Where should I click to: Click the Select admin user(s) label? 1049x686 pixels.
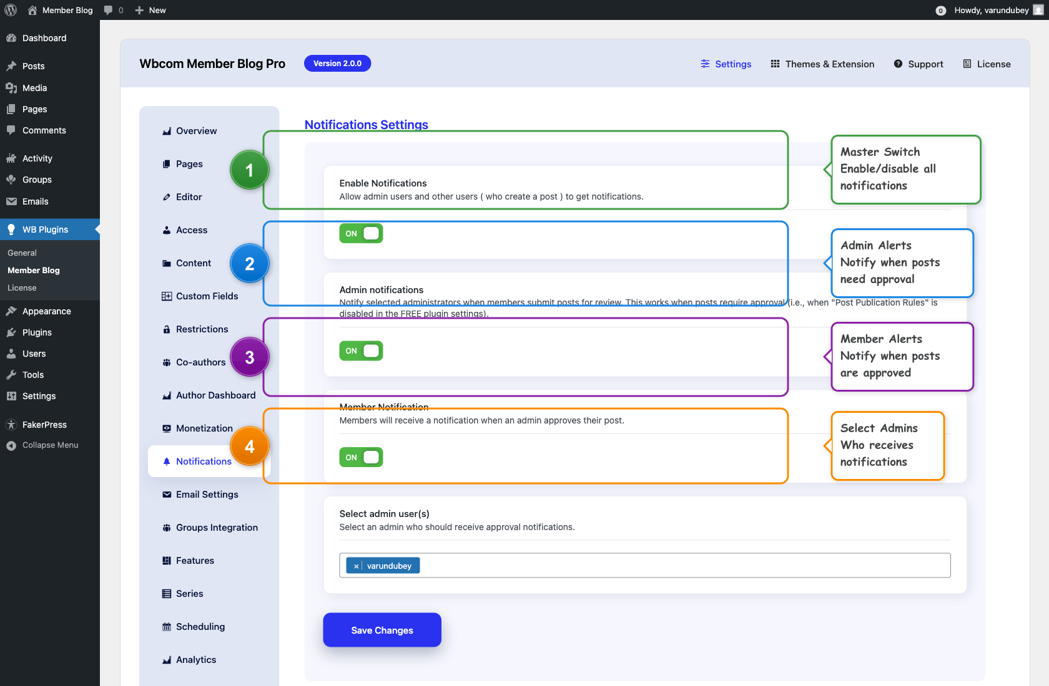click(x=385, y=514)
